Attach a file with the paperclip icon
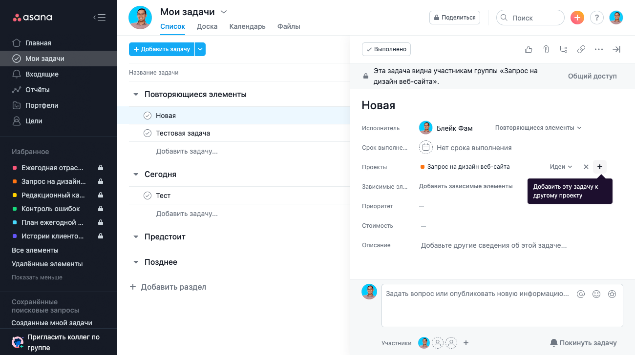This screenshot has height=355, width=635. [546, 49]
